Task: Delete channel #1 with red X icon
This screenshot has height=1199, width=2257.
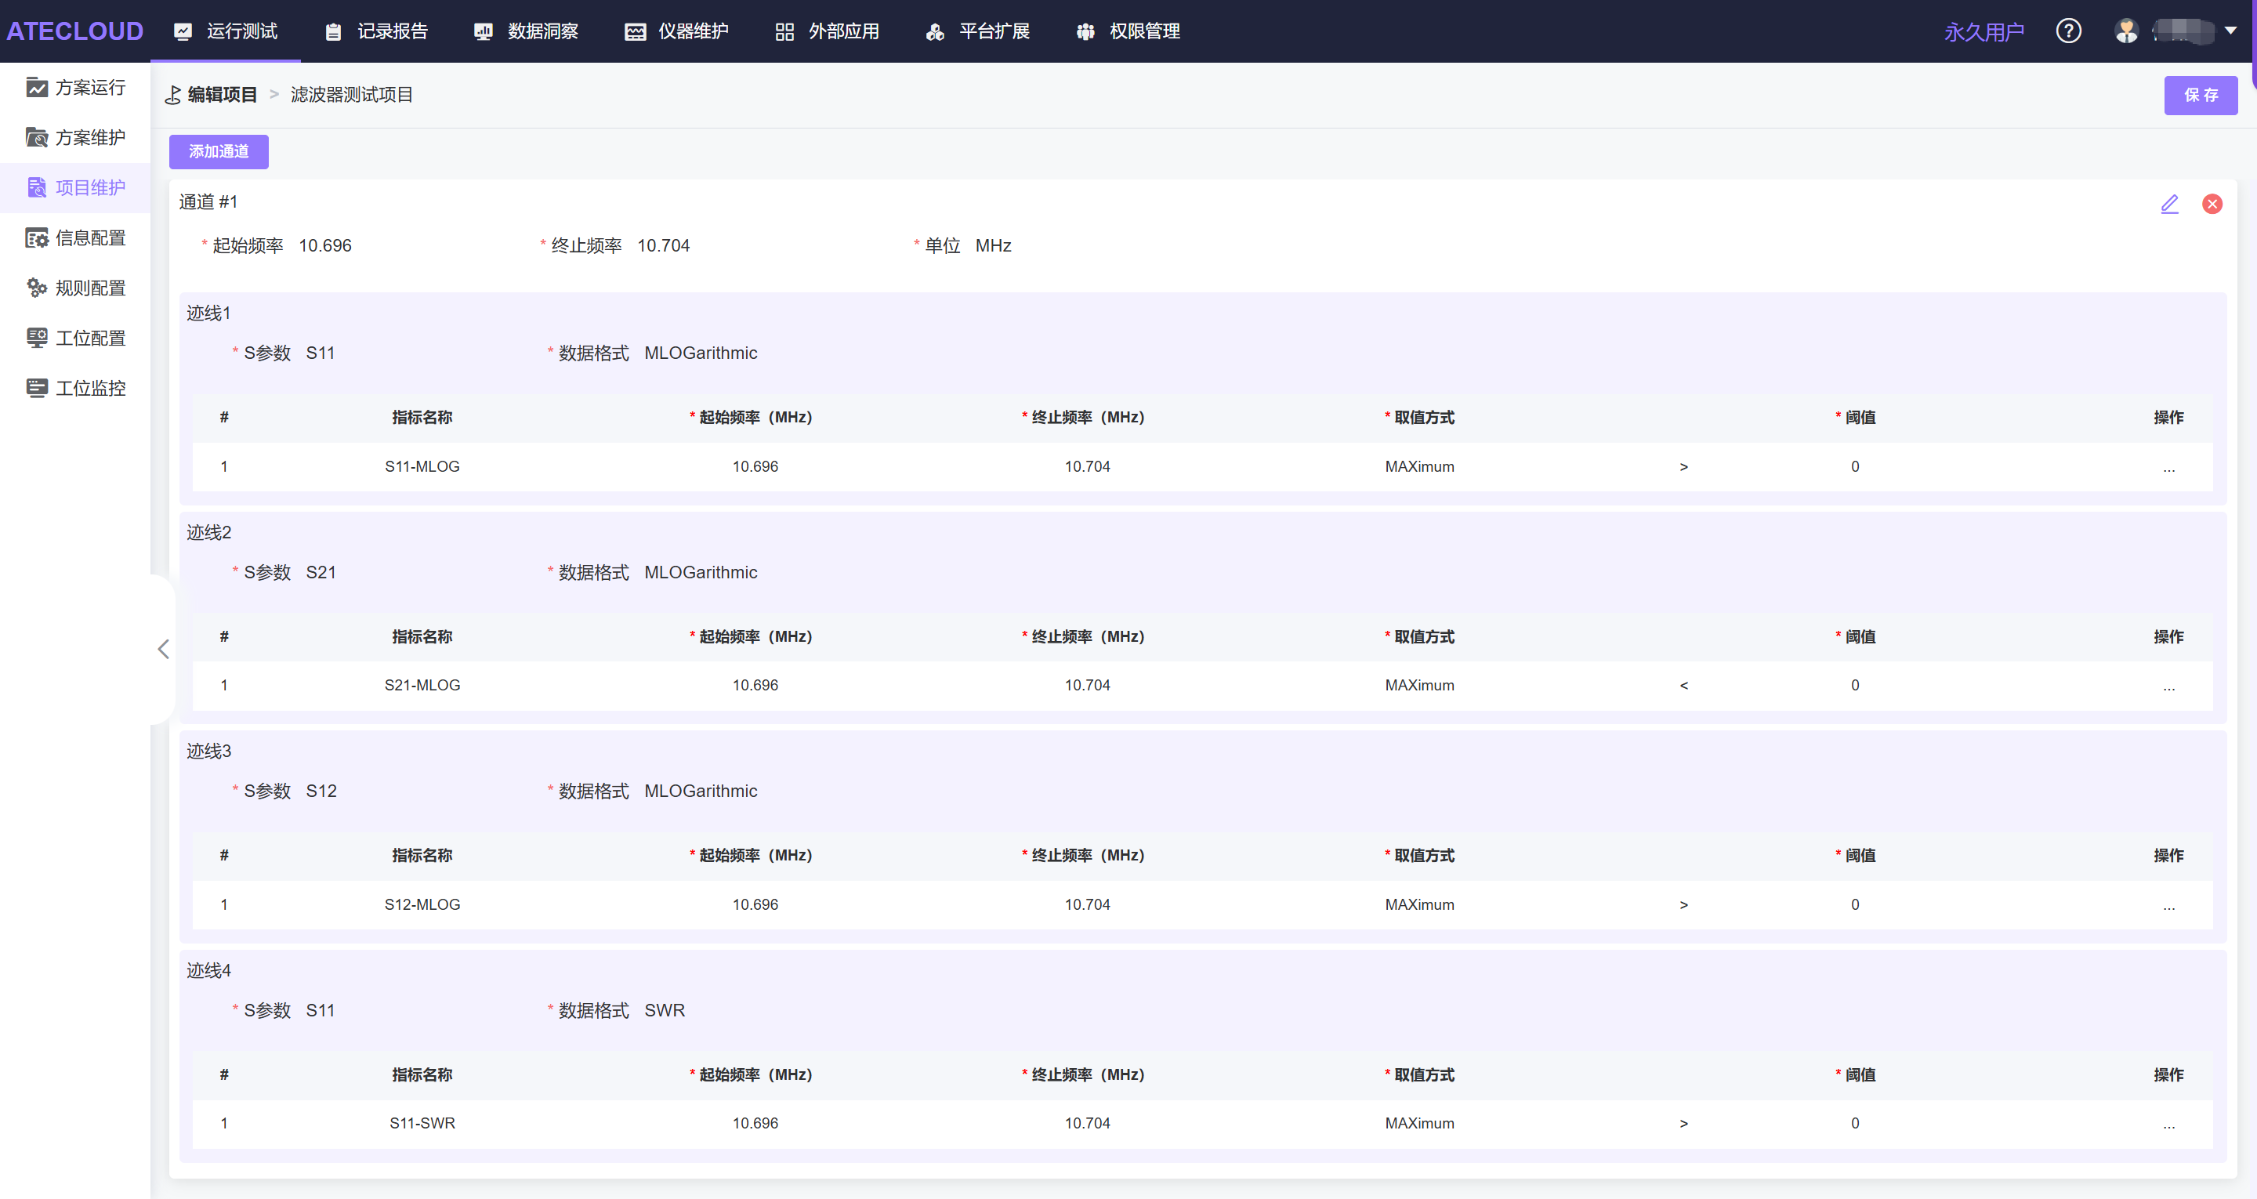Action: tap(2212, 205)
